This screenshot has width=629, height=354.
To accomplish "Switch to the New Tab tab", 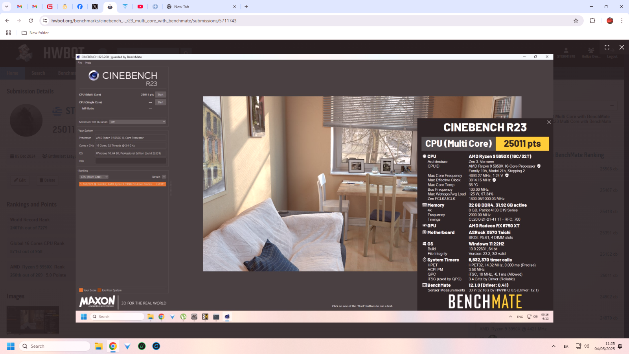I will (200, 7).
